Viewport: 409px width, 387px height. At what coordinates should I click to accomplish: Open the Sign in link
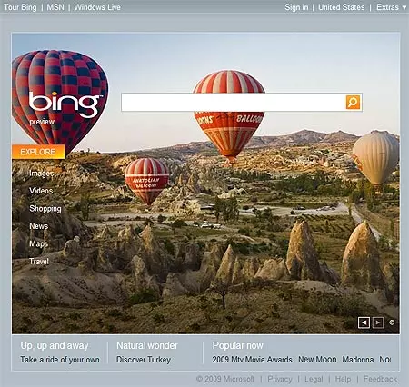tap(296, 7)
